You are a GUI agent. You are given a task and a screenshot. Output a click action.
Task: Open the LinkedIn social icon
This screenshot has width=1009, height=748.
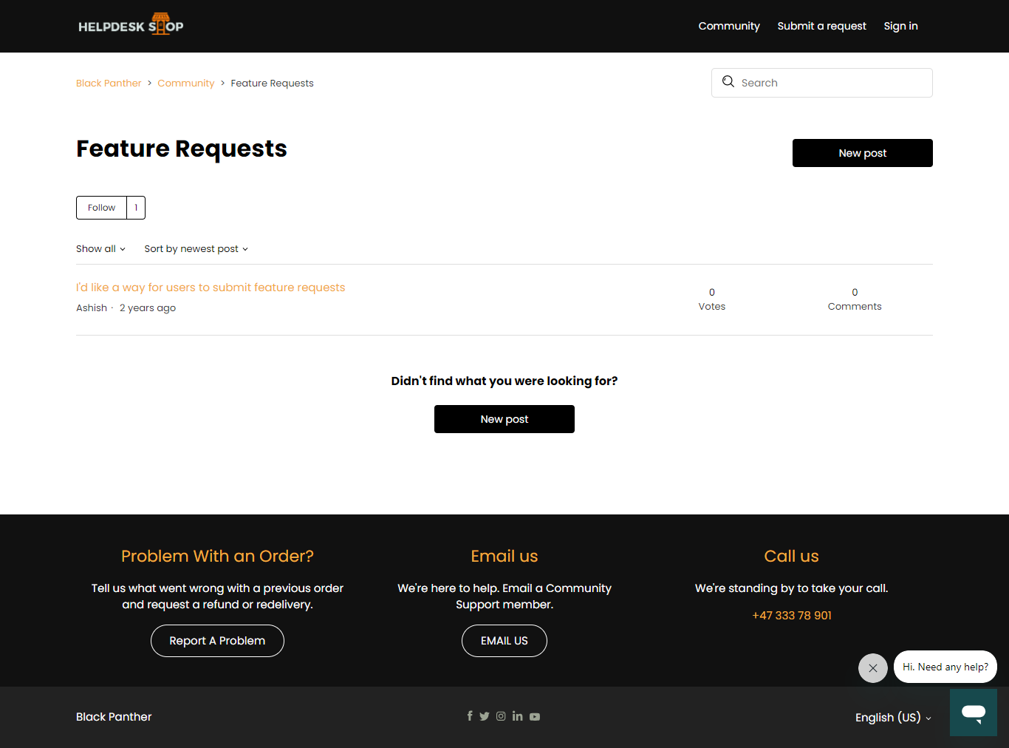pos(518,716)
